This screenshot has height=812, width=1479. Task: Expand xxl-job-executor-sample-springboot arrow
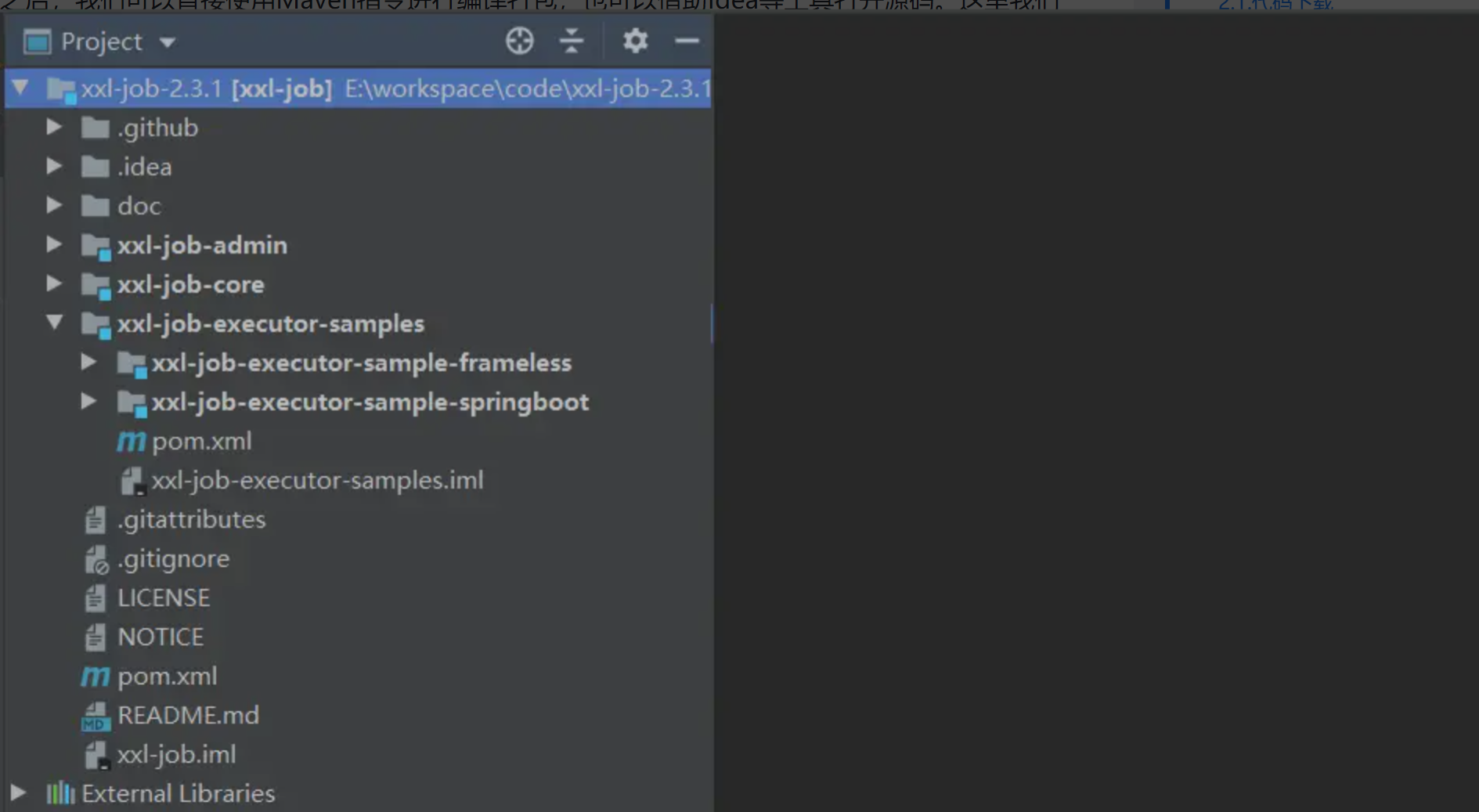point(88,401)
